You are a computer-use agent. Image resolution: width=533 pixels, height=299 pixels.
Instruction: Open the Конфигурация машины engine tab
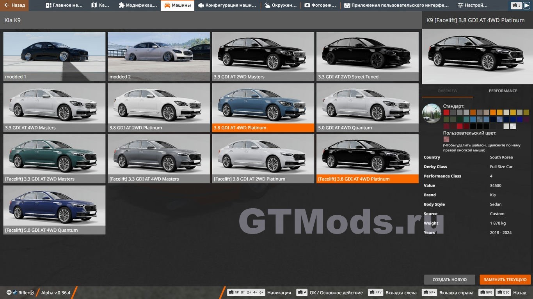[x=227, y=5]
